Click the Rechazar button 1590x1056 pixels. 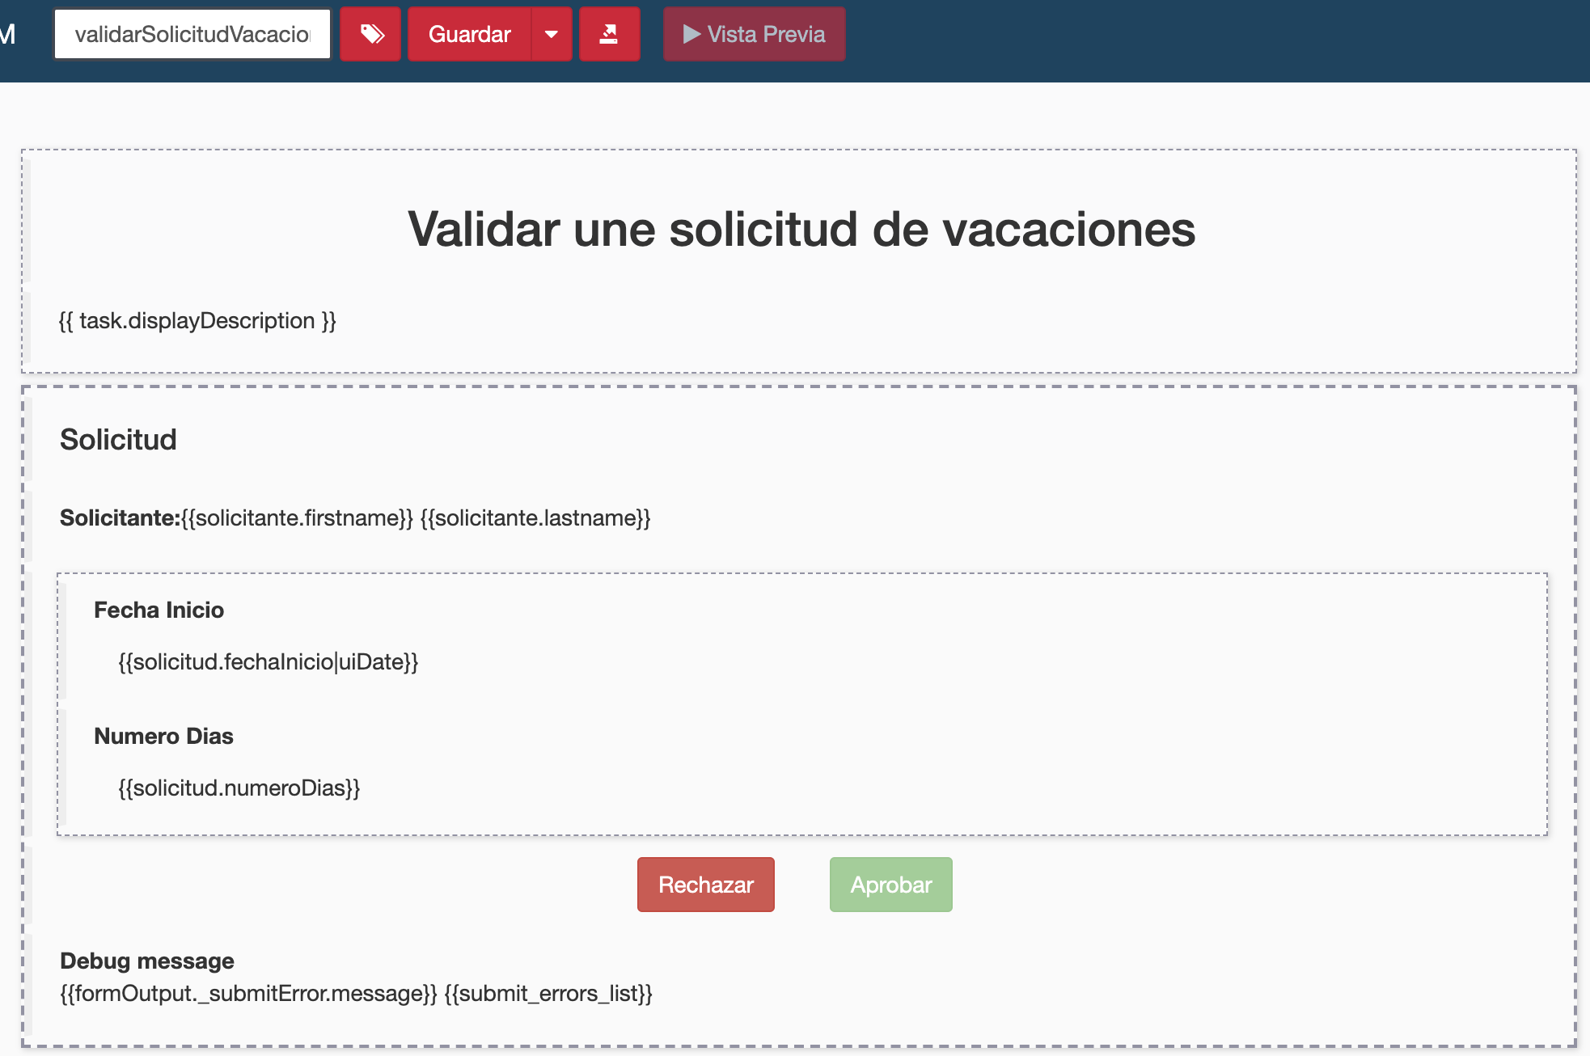pos(705,884)
